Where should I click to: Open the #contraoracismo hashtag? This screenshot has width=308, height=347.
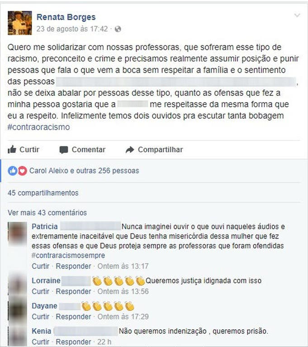[x=39, y=127]
